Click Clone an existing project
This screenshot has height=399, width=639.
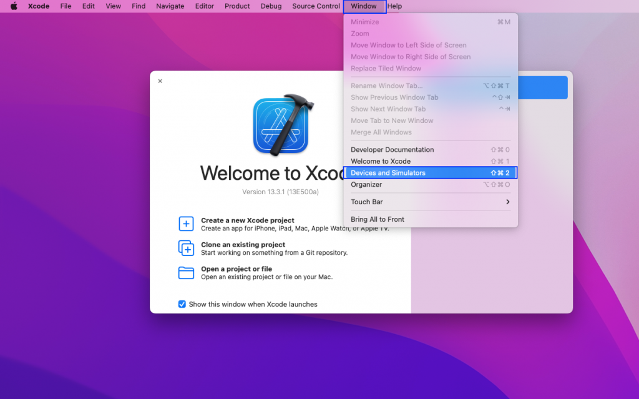click(x=243, y=245)
